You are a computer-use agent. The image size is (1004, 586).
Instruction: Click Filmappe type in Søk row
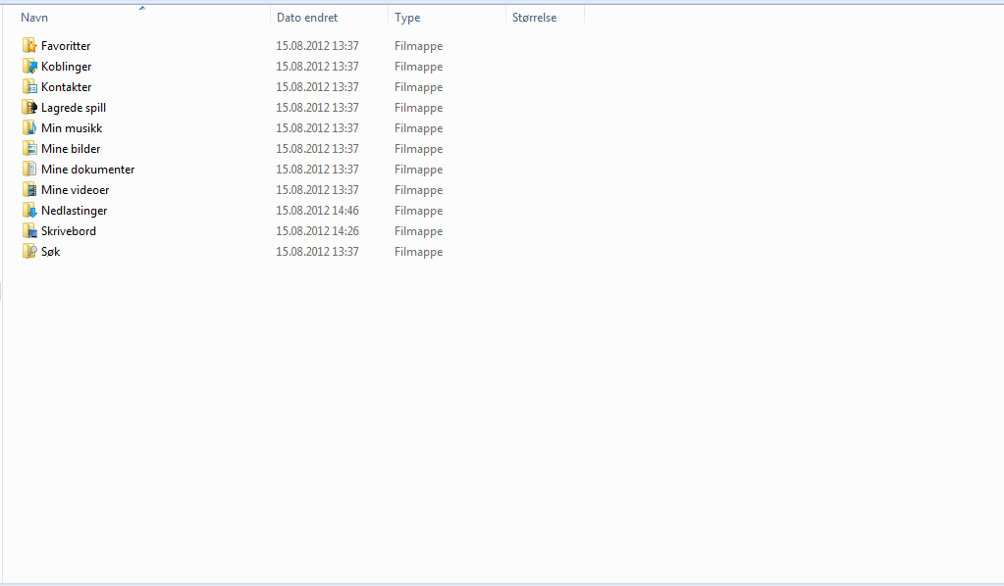418,252
